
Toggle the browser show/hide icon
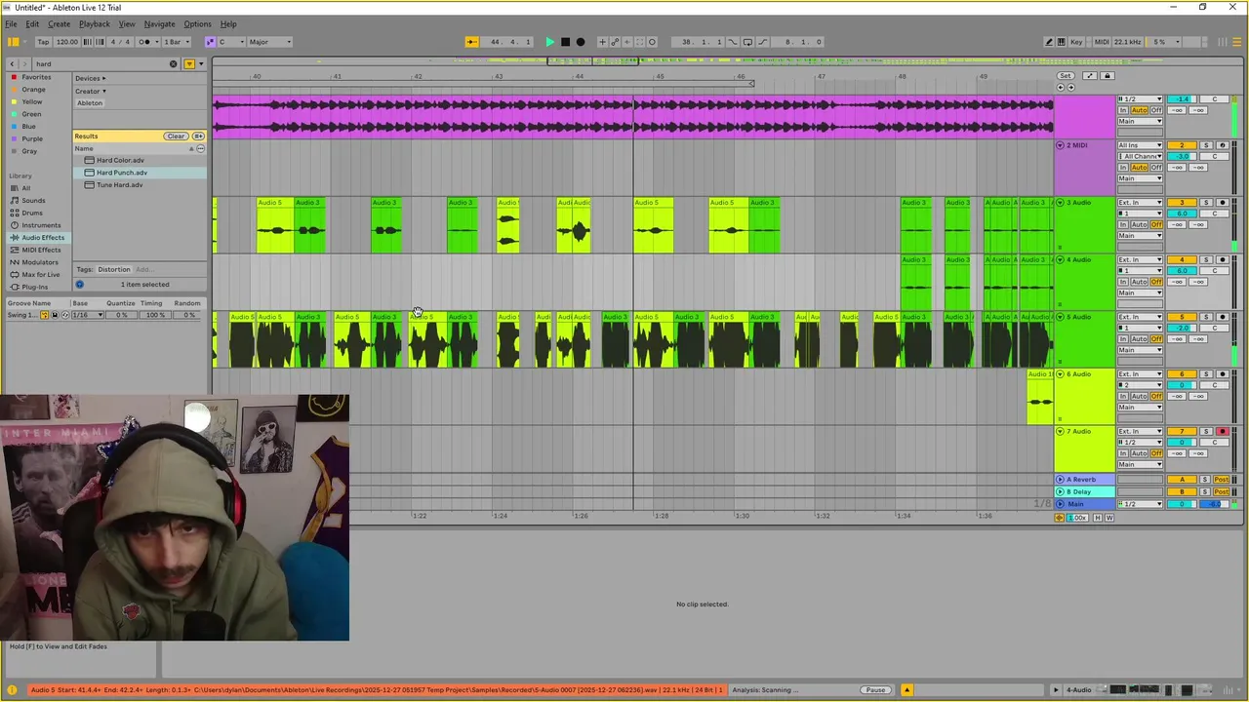[13, 42]
